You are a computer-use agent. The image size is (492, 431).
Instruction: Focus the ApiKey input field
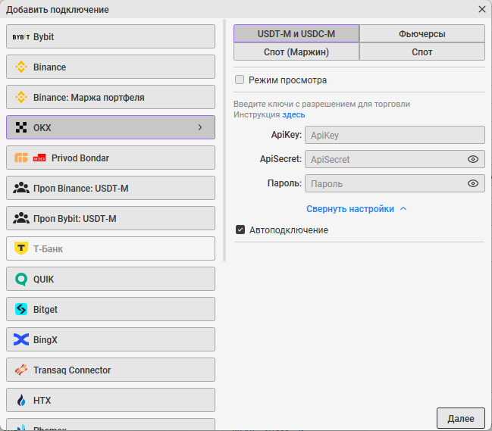pyautogui.click(x=395, y=135)
